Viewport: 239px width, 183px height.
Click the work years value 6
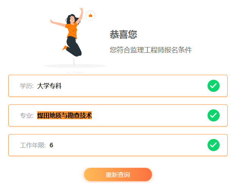(51, 145)
